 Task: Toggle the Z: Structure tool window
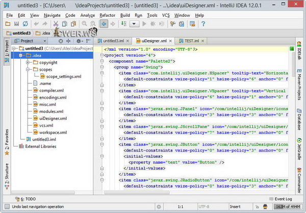[7, 176]
